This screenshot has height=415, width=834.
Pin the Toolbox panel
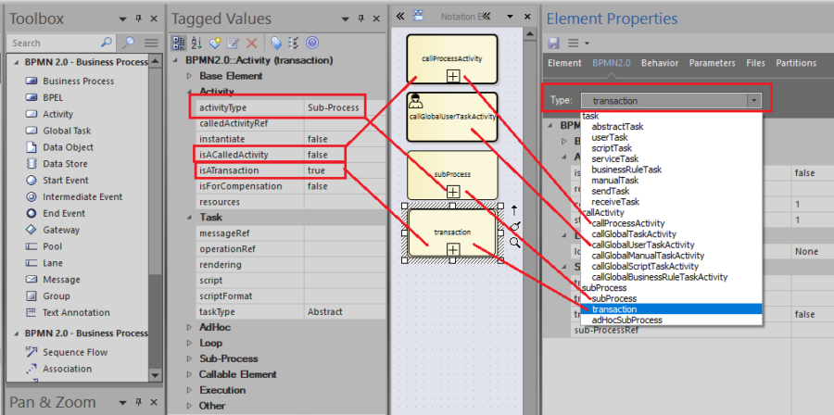[138, 19]
